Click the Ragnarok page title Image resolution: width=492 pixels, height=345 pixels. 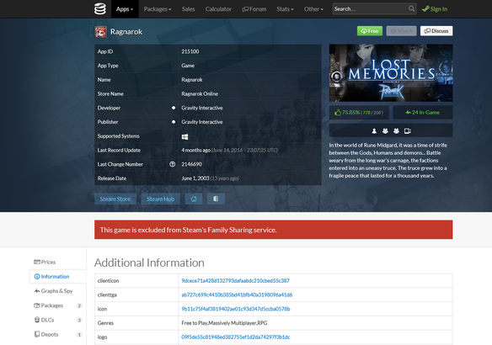pos(126,32)
